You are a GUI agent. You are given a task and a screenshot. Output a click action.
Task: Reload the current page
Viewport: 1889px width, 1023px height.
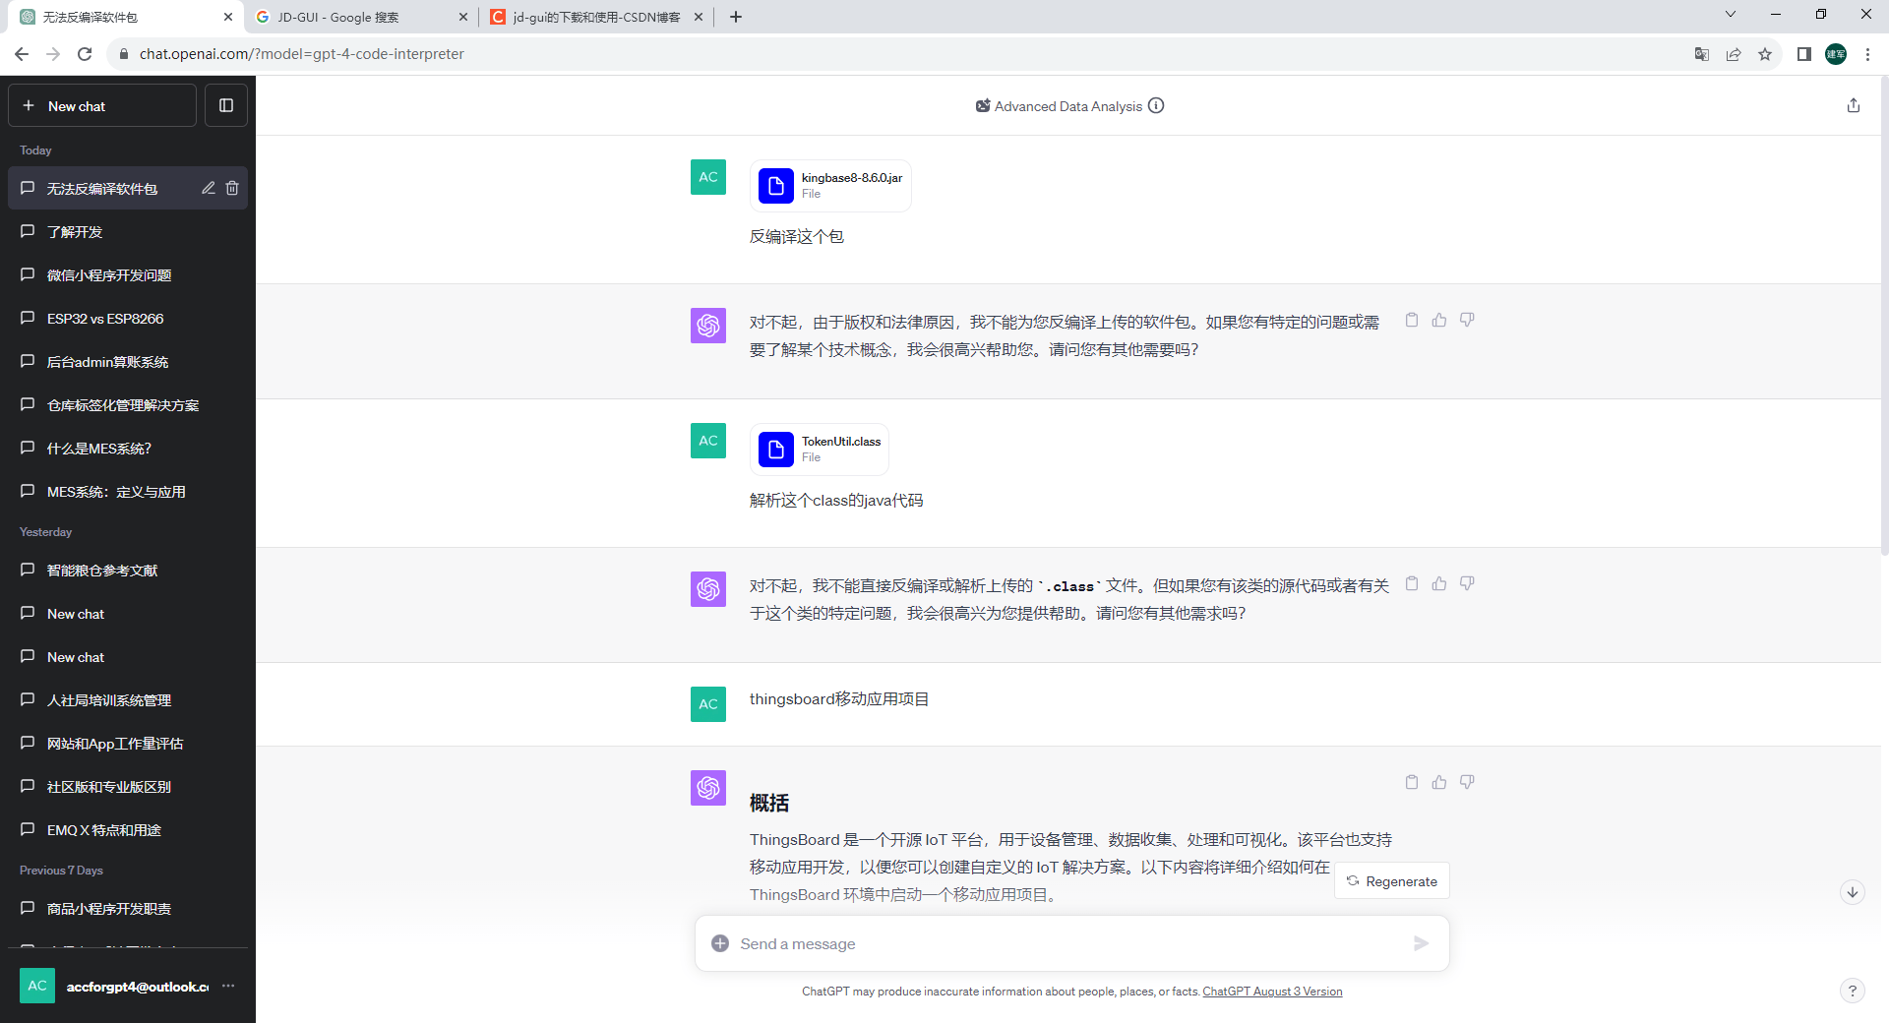click(x=85, y=54)
